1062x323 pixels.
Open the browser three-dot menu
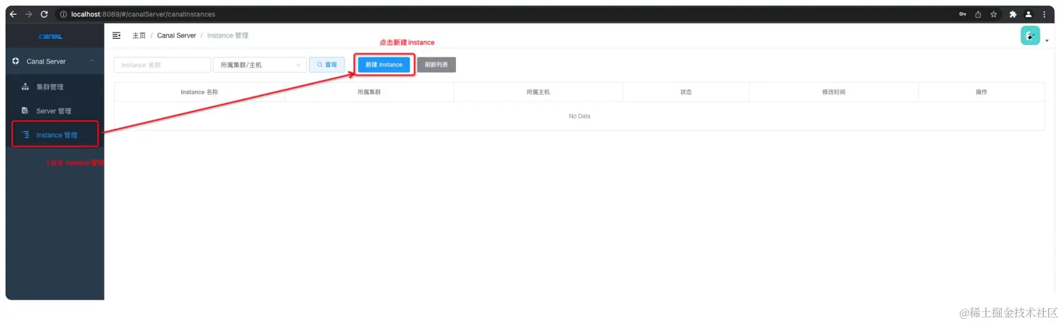(x=1044, y=14)
